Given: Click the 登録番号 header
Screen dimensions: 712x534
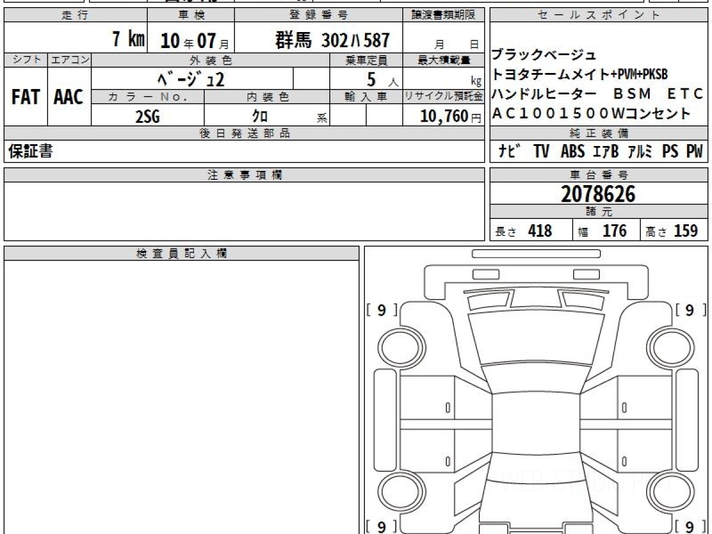Looking at the screenshot, I should [x=319, y=16].
